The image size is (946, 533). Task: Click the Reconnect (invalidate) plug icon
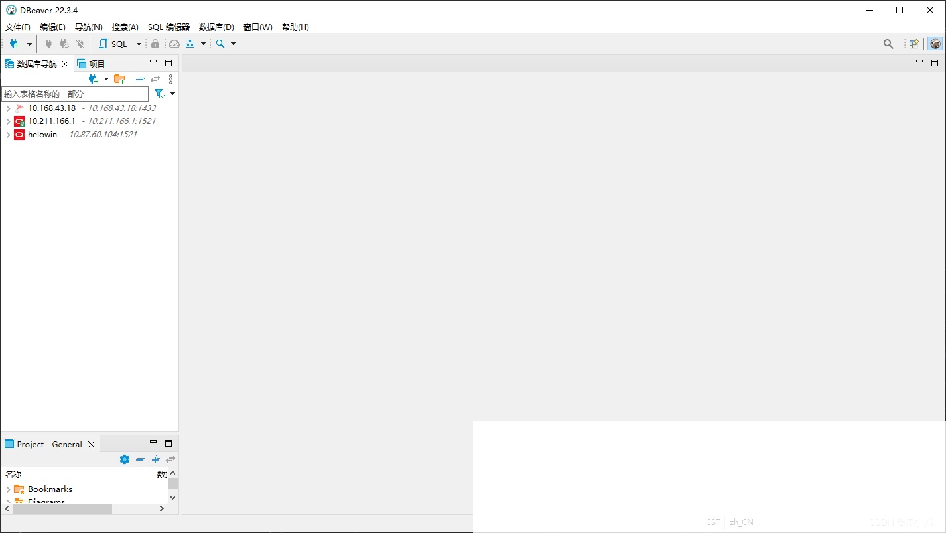[x=64, y=44]
